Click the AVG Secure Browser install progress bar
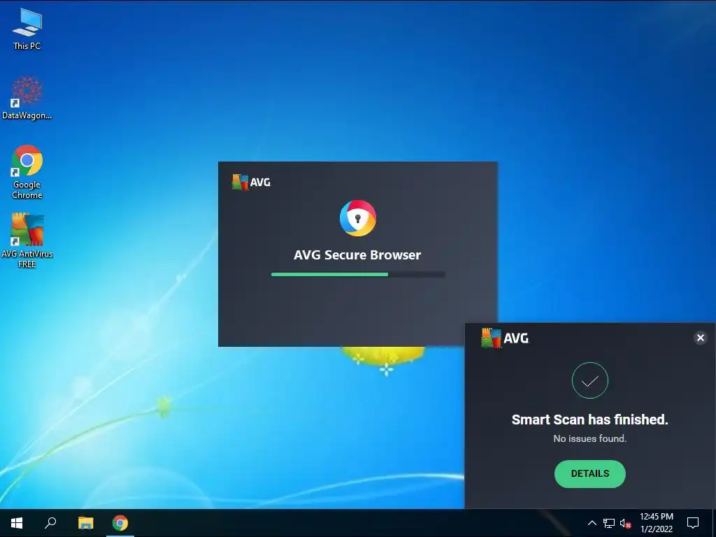 pos(357,274)
